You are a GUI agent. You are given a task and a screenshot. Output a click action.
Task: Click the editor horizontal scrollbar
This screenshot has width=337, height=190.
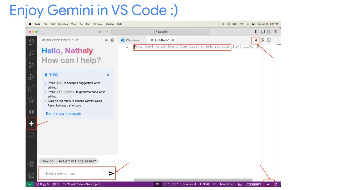click(x=193, y=180)
